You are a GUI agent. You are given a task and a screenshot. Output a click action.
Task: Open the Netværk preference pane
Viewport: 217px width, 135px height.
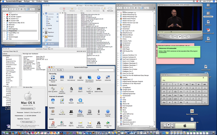tap(71, 100)
